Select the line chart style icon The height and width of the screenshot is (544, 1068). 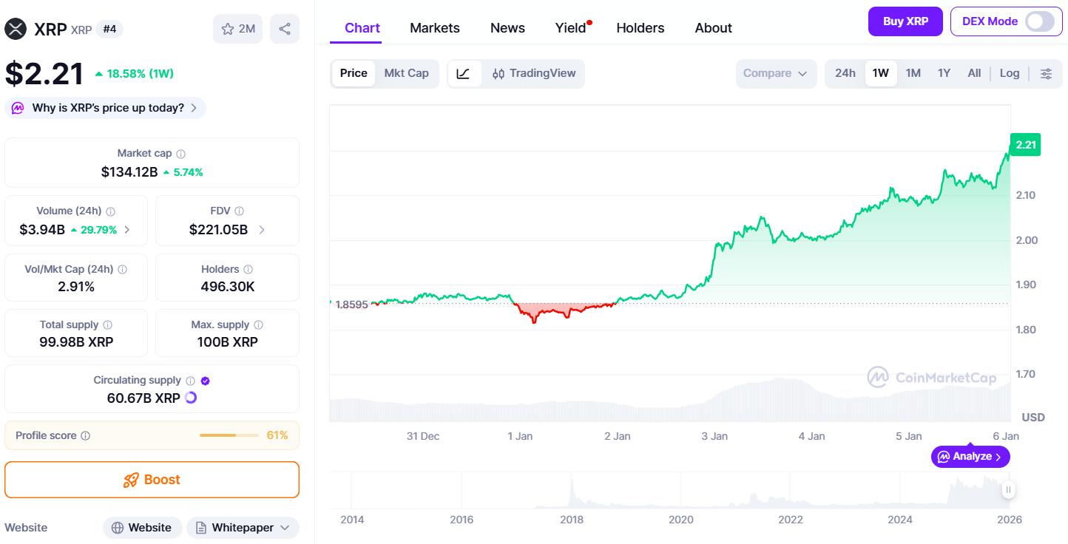(x=465, y=73)
